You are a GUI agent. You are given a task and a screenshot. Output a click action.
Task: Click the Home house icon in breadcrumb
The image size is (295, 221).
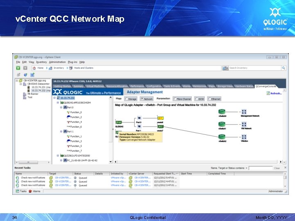tap(34, 68)
